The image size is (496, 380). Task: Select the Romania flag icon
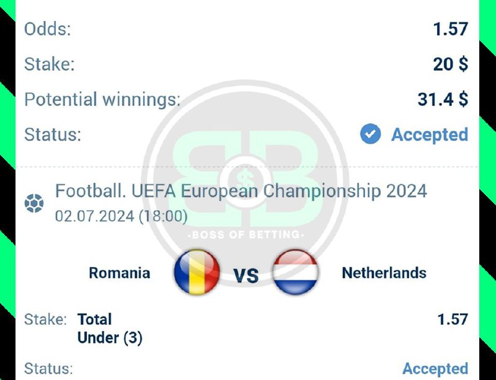pyautogui.click(x=197, y=272)
